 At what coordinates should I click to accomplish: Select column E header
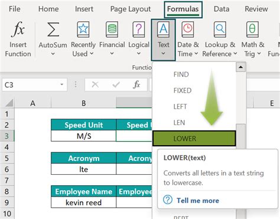272,103
